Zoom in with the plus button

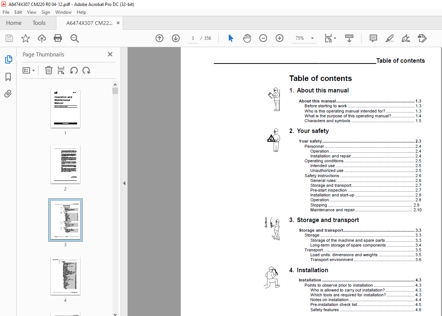pyautogui.click(x=279, y=38)
